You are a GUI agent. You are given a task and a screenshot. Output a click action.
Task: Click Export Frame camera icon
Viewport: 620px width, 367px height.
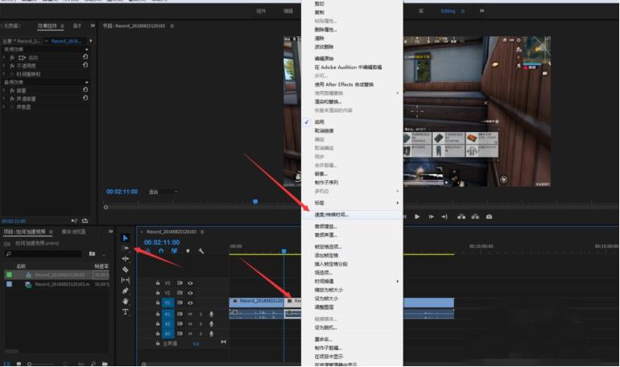tap(489, 216)
